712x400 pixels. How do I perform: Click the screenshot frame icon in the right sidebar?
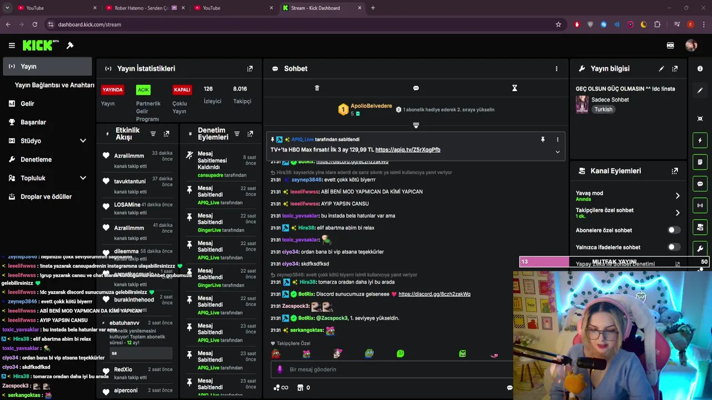coord(700,119)
